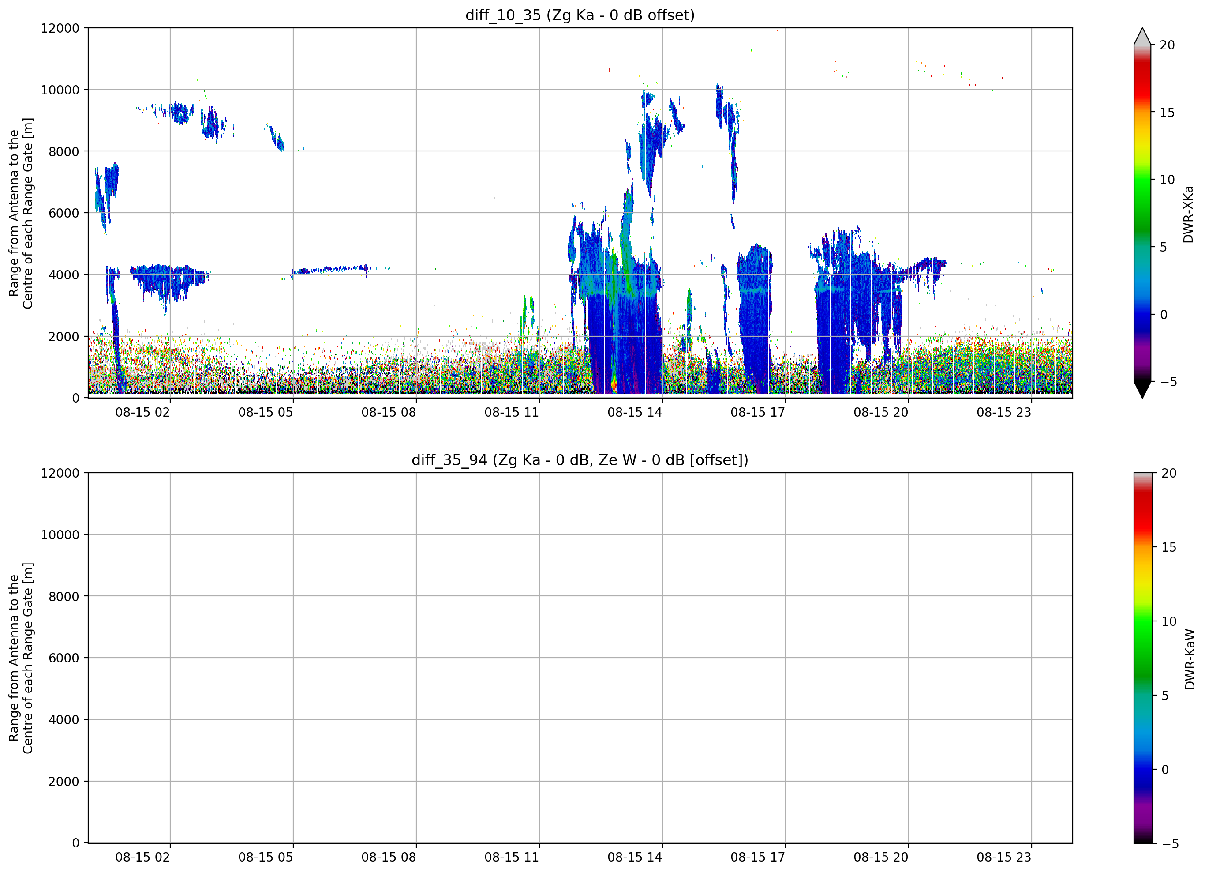The width and height of the screenshot is (1205, 873).
Task: Click the "10000" y-tick on the bottom plot
Action: tap(60, 535)
